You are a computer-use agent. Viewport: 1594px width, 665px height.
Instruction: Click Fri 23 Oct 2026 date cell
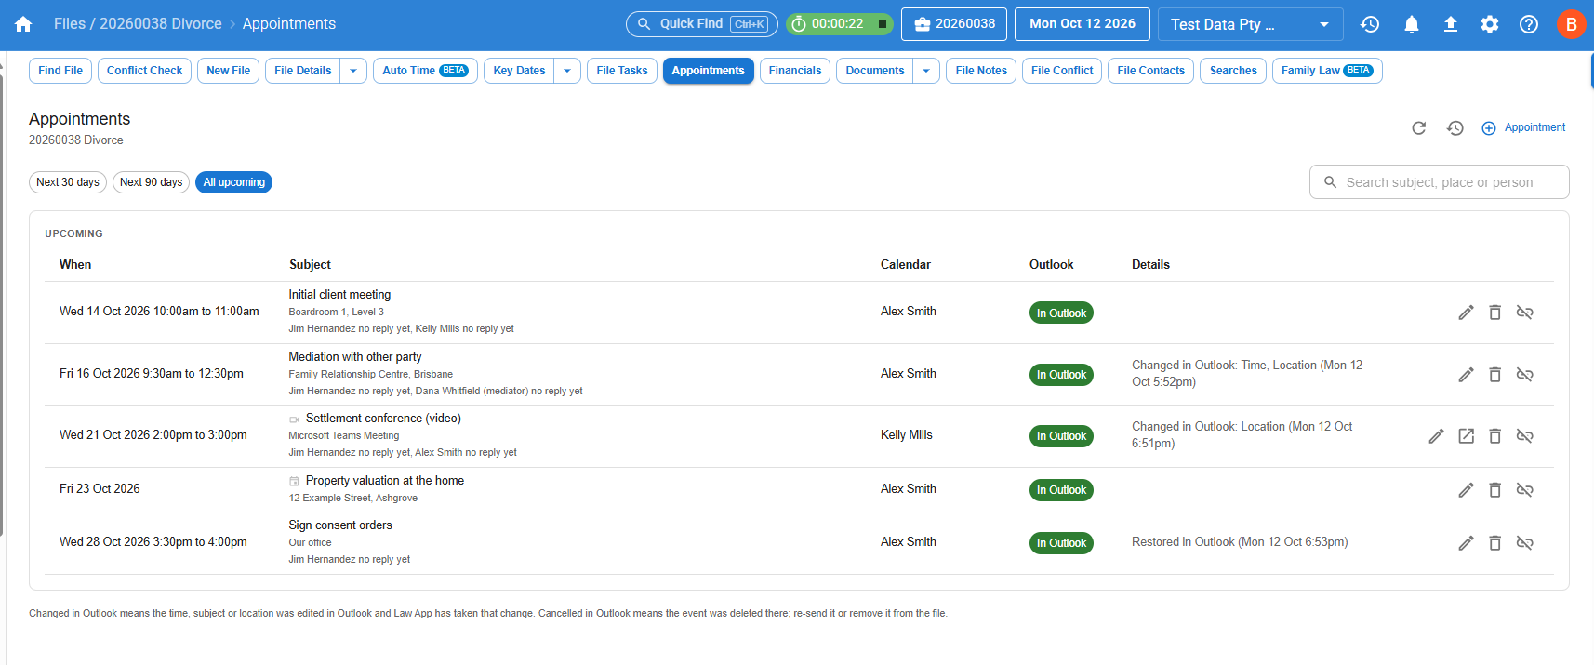(100, 489)
